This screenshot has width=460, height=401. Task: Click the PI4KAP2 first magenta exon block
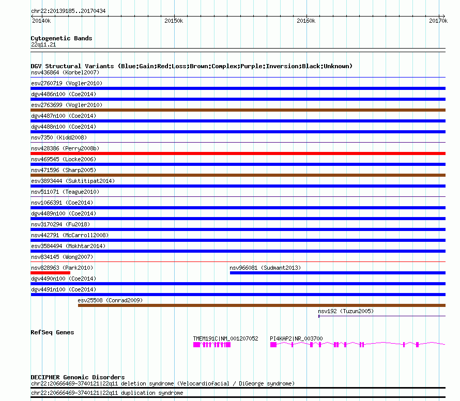pyautogui.click(x=273, y=345)
